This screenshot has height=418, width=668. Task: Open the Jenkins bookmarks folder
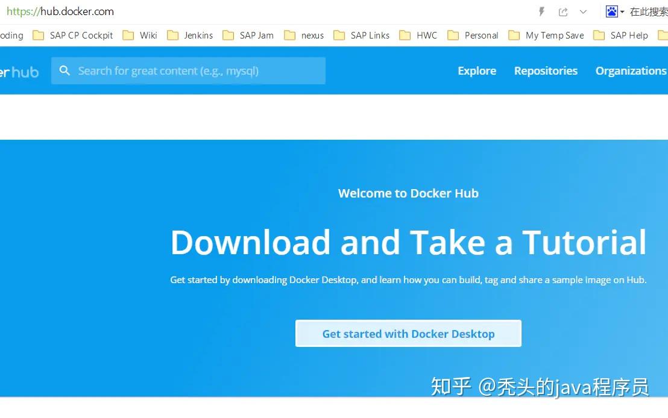198,36
